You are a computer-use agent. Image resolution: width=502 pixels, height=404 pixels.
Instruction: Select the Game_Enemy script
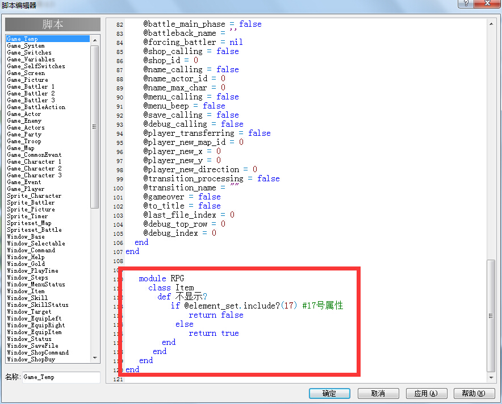(24, 121)
